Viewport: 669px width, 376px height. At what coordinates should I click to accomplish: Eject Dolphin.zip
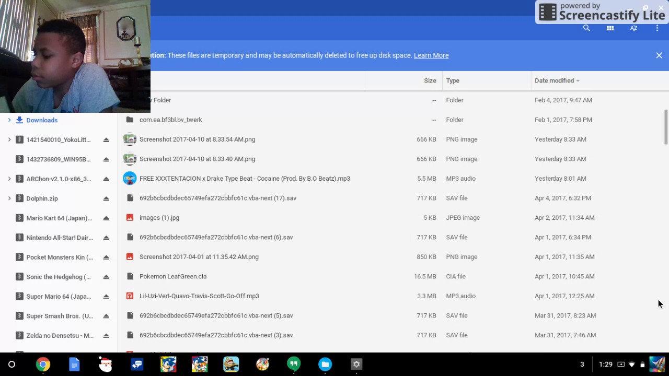[x=106, y=198]
